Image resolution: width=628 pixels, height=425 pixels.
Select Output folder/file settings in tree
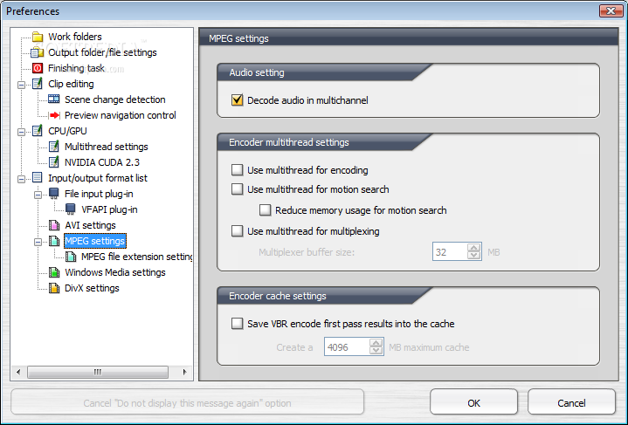[102, 52]
